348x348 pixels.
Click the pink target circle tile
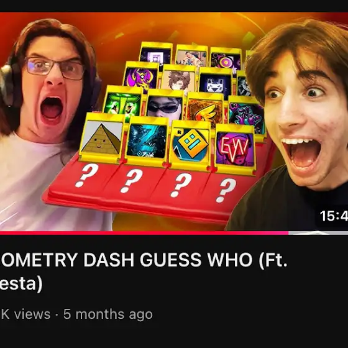pyautogui.click(x=225, y=59)
